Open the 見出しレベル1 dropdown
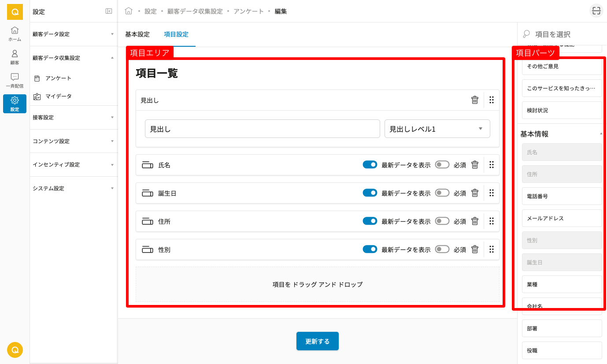The image size is (607, 364). tap(437, 129)
